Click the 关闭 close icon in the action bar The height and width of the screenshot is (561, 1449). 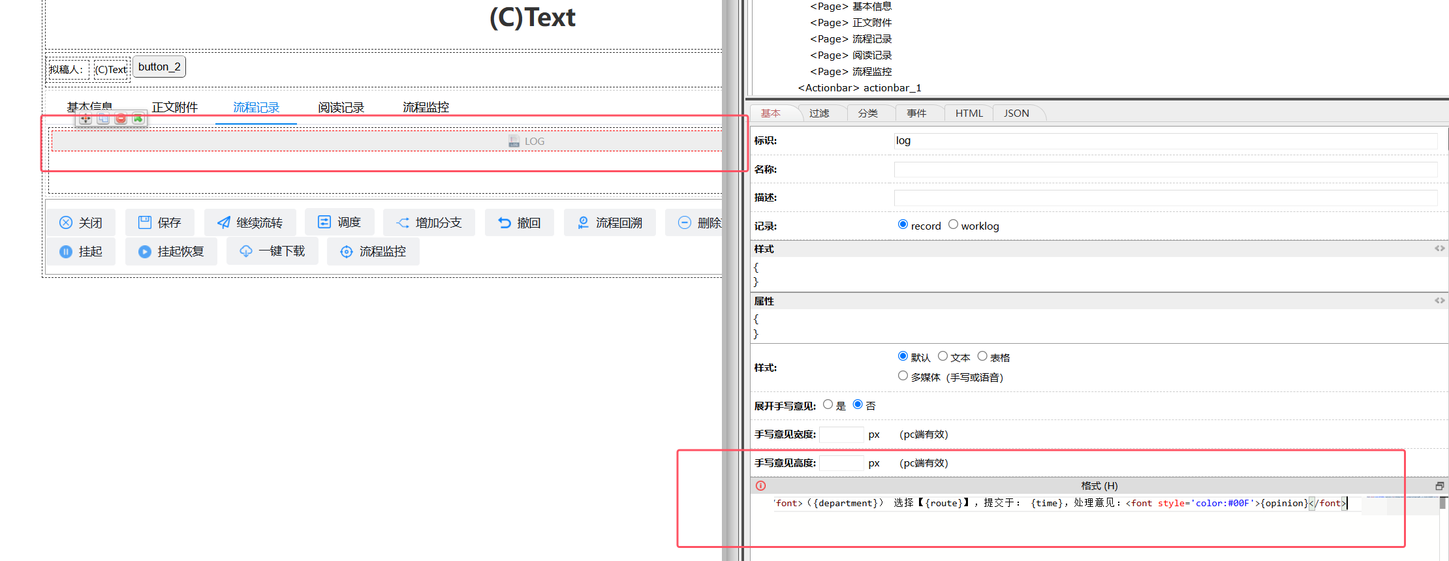(x=66, y=222)
